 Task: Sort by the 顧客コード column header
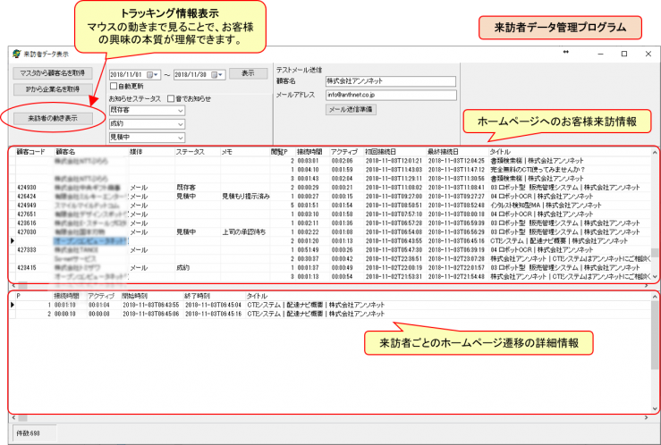[x=30, y=152]
